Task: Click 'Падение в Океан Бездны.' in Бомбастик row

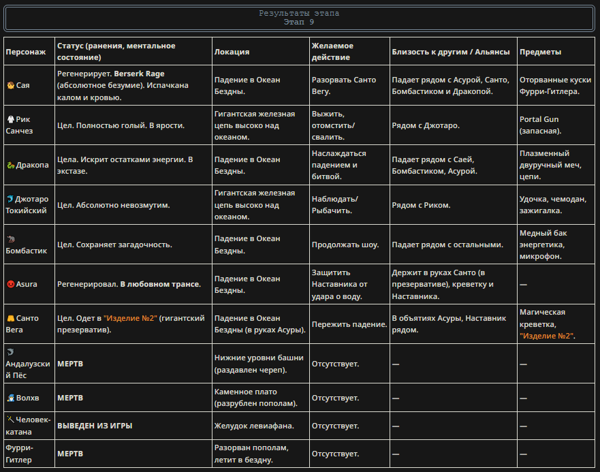Action: [x=260, y=245]
